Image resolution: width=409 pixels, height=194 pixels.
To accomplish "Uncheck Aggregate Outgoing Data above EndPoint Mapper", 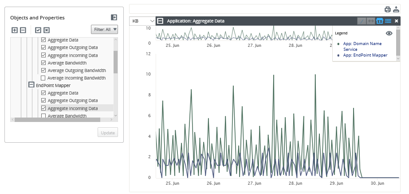I will 43,48.
